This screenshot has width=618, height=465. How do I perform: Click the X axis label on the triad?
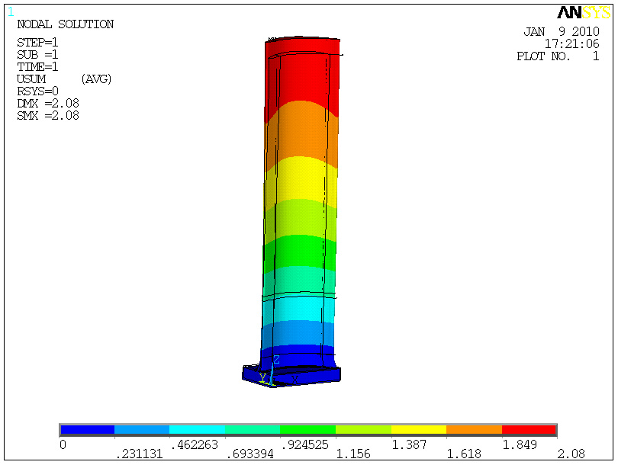295,380
